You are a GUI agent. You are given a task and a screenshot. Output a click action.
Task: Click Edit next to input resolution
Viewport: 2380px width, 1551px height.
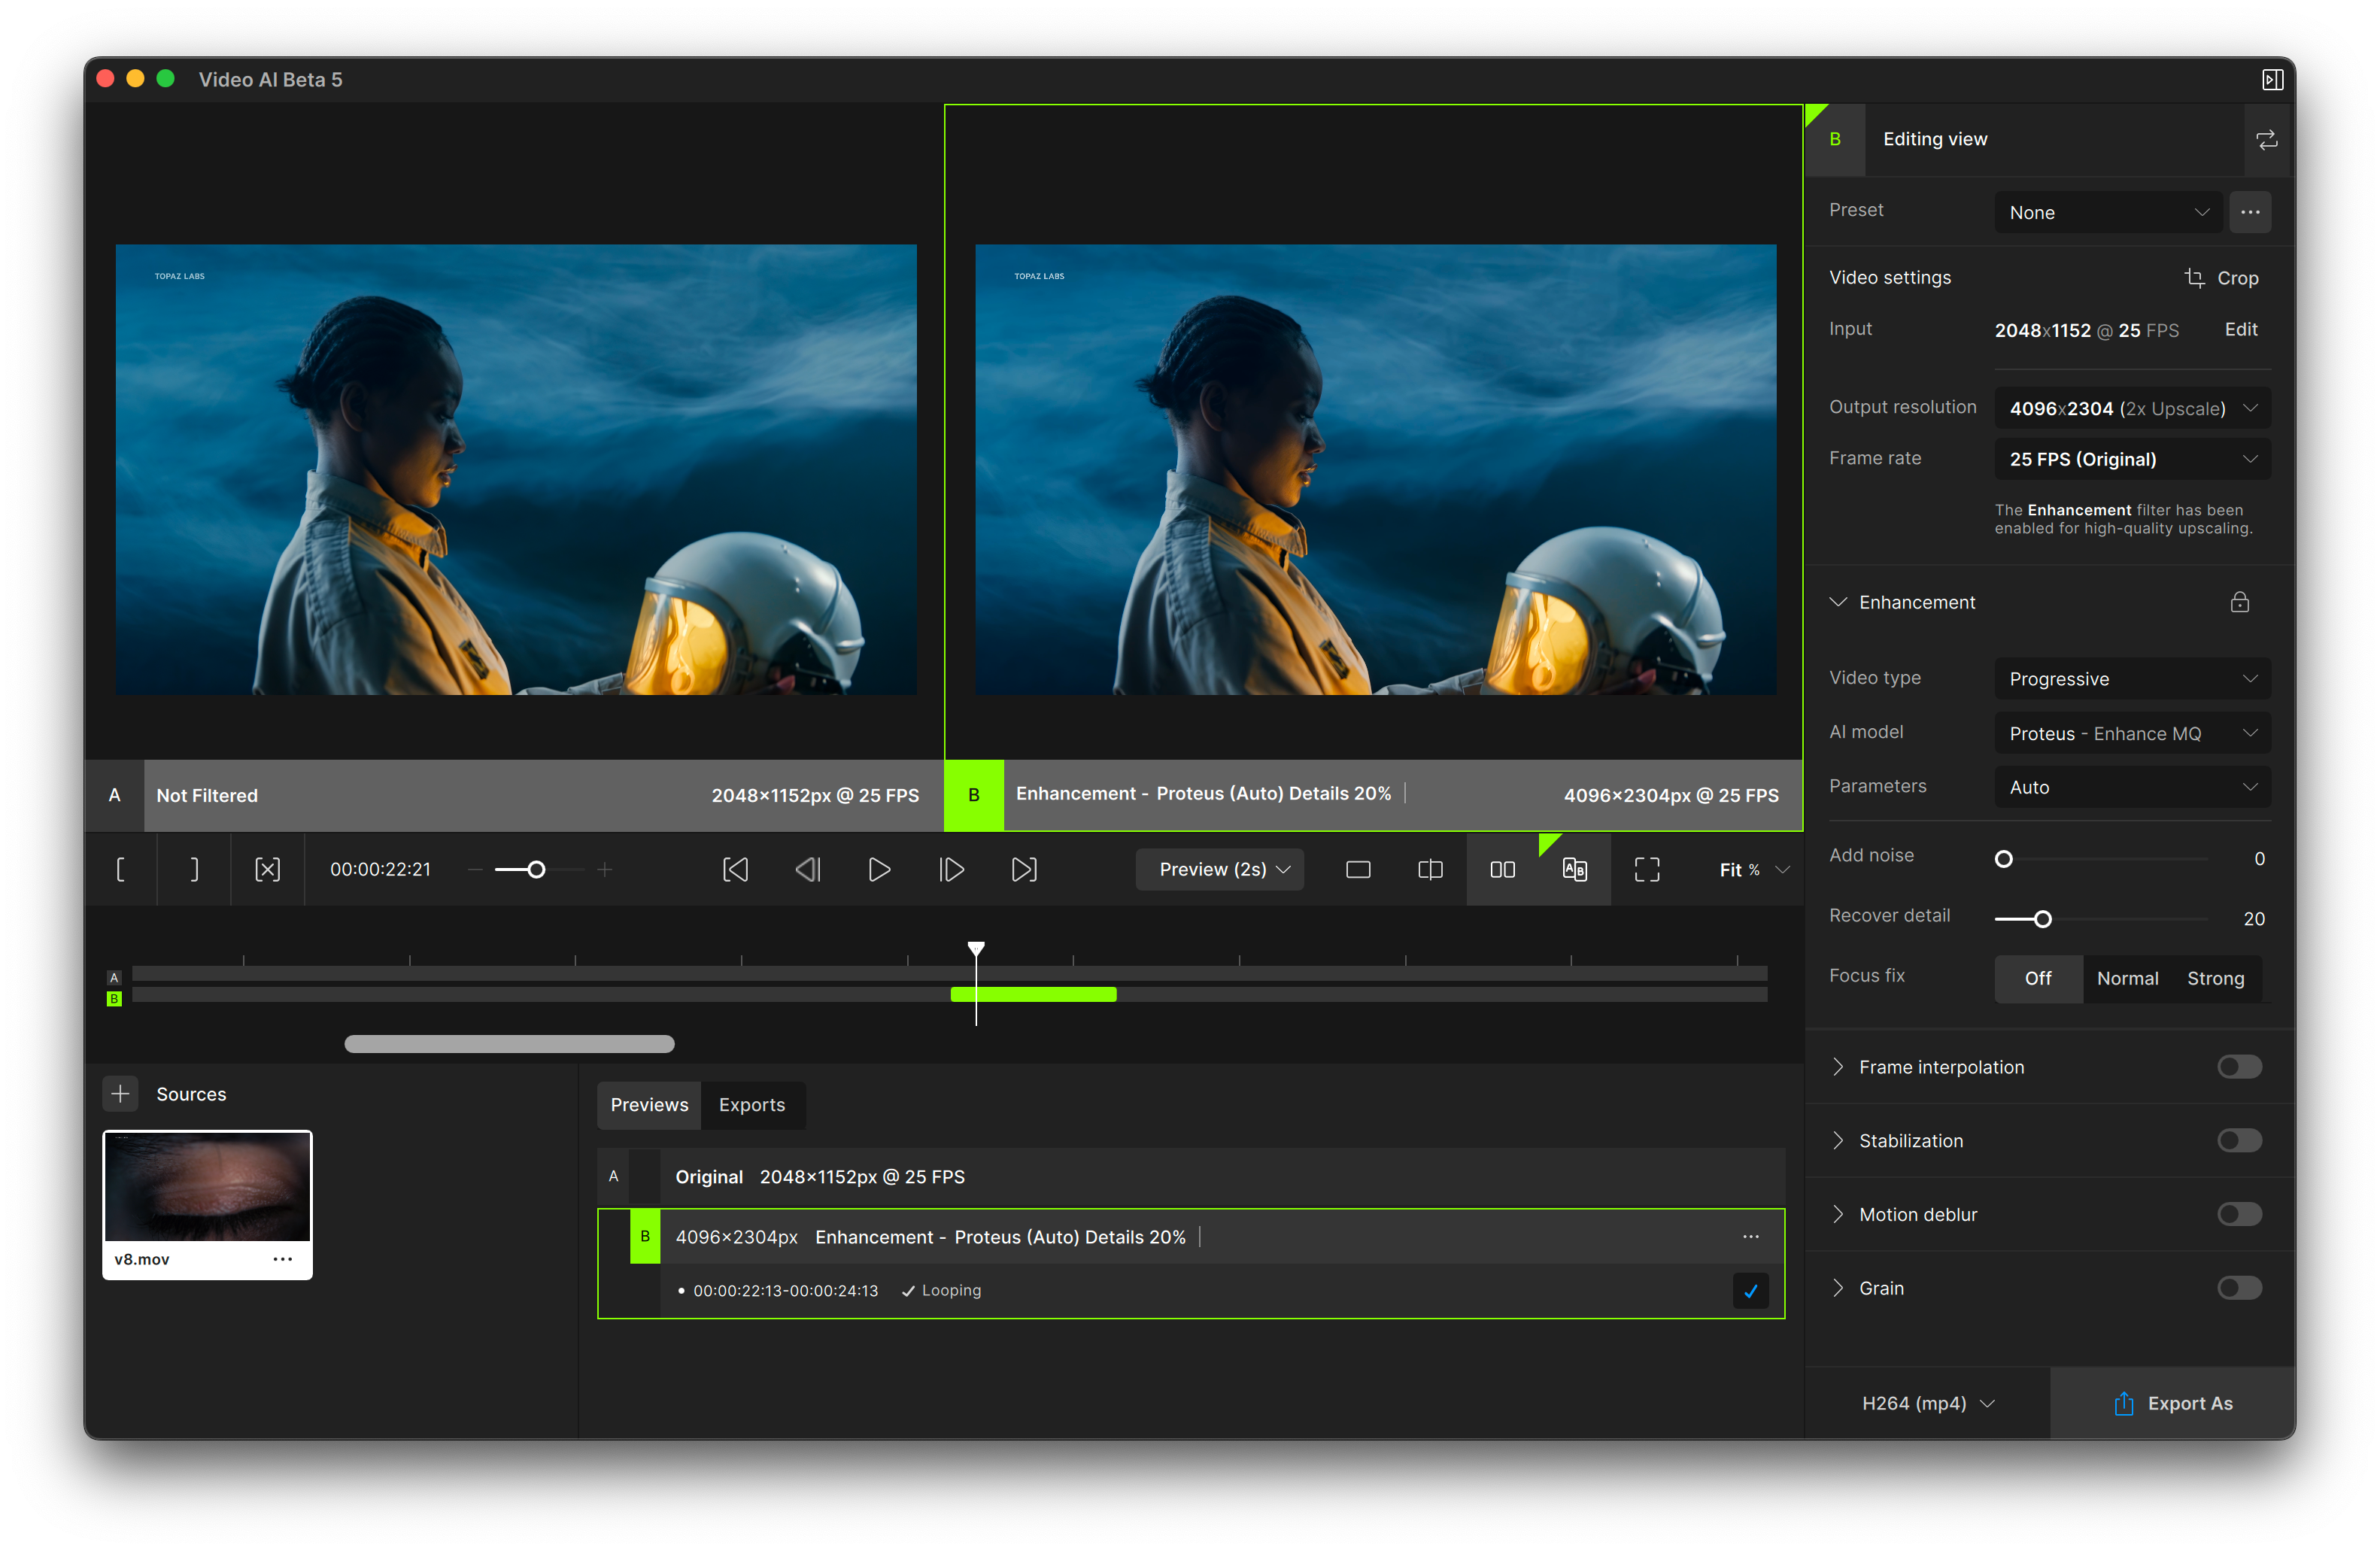[x=2240, y=330]
